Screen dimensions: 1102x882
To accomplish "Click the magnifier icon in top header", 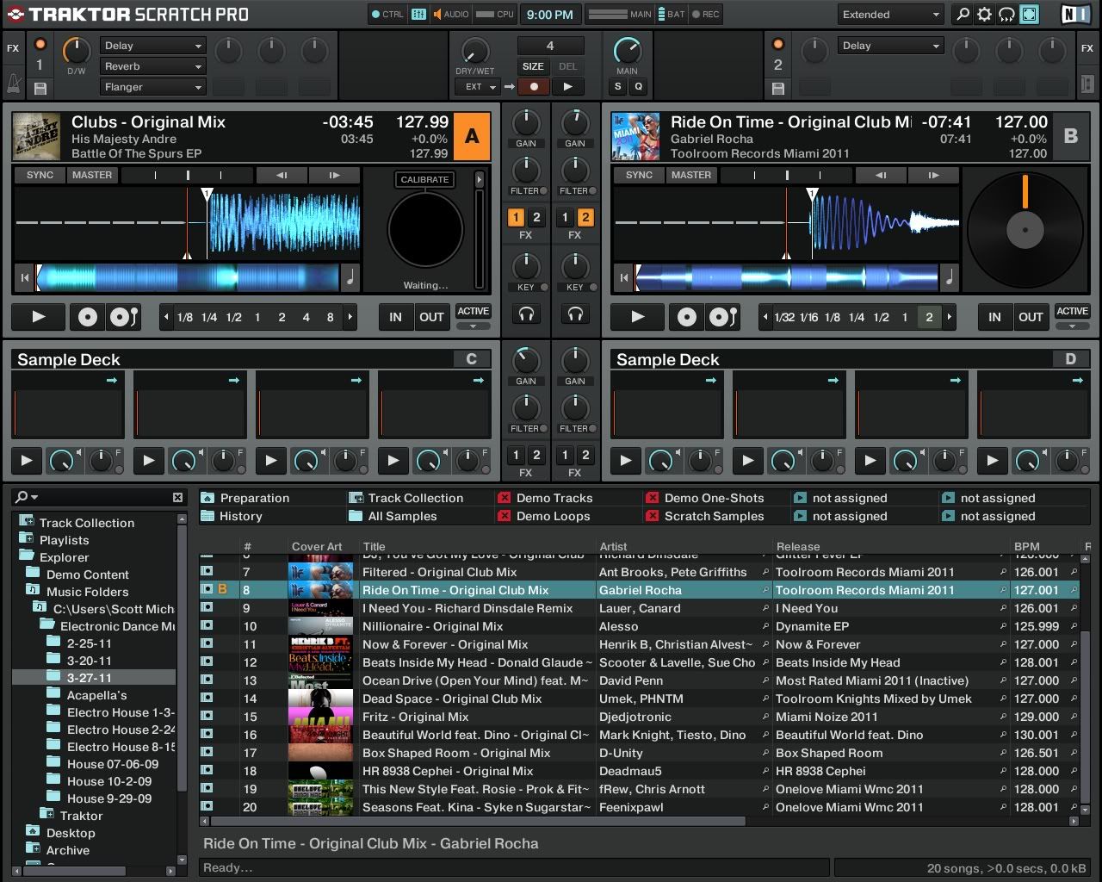I will 963,15.
